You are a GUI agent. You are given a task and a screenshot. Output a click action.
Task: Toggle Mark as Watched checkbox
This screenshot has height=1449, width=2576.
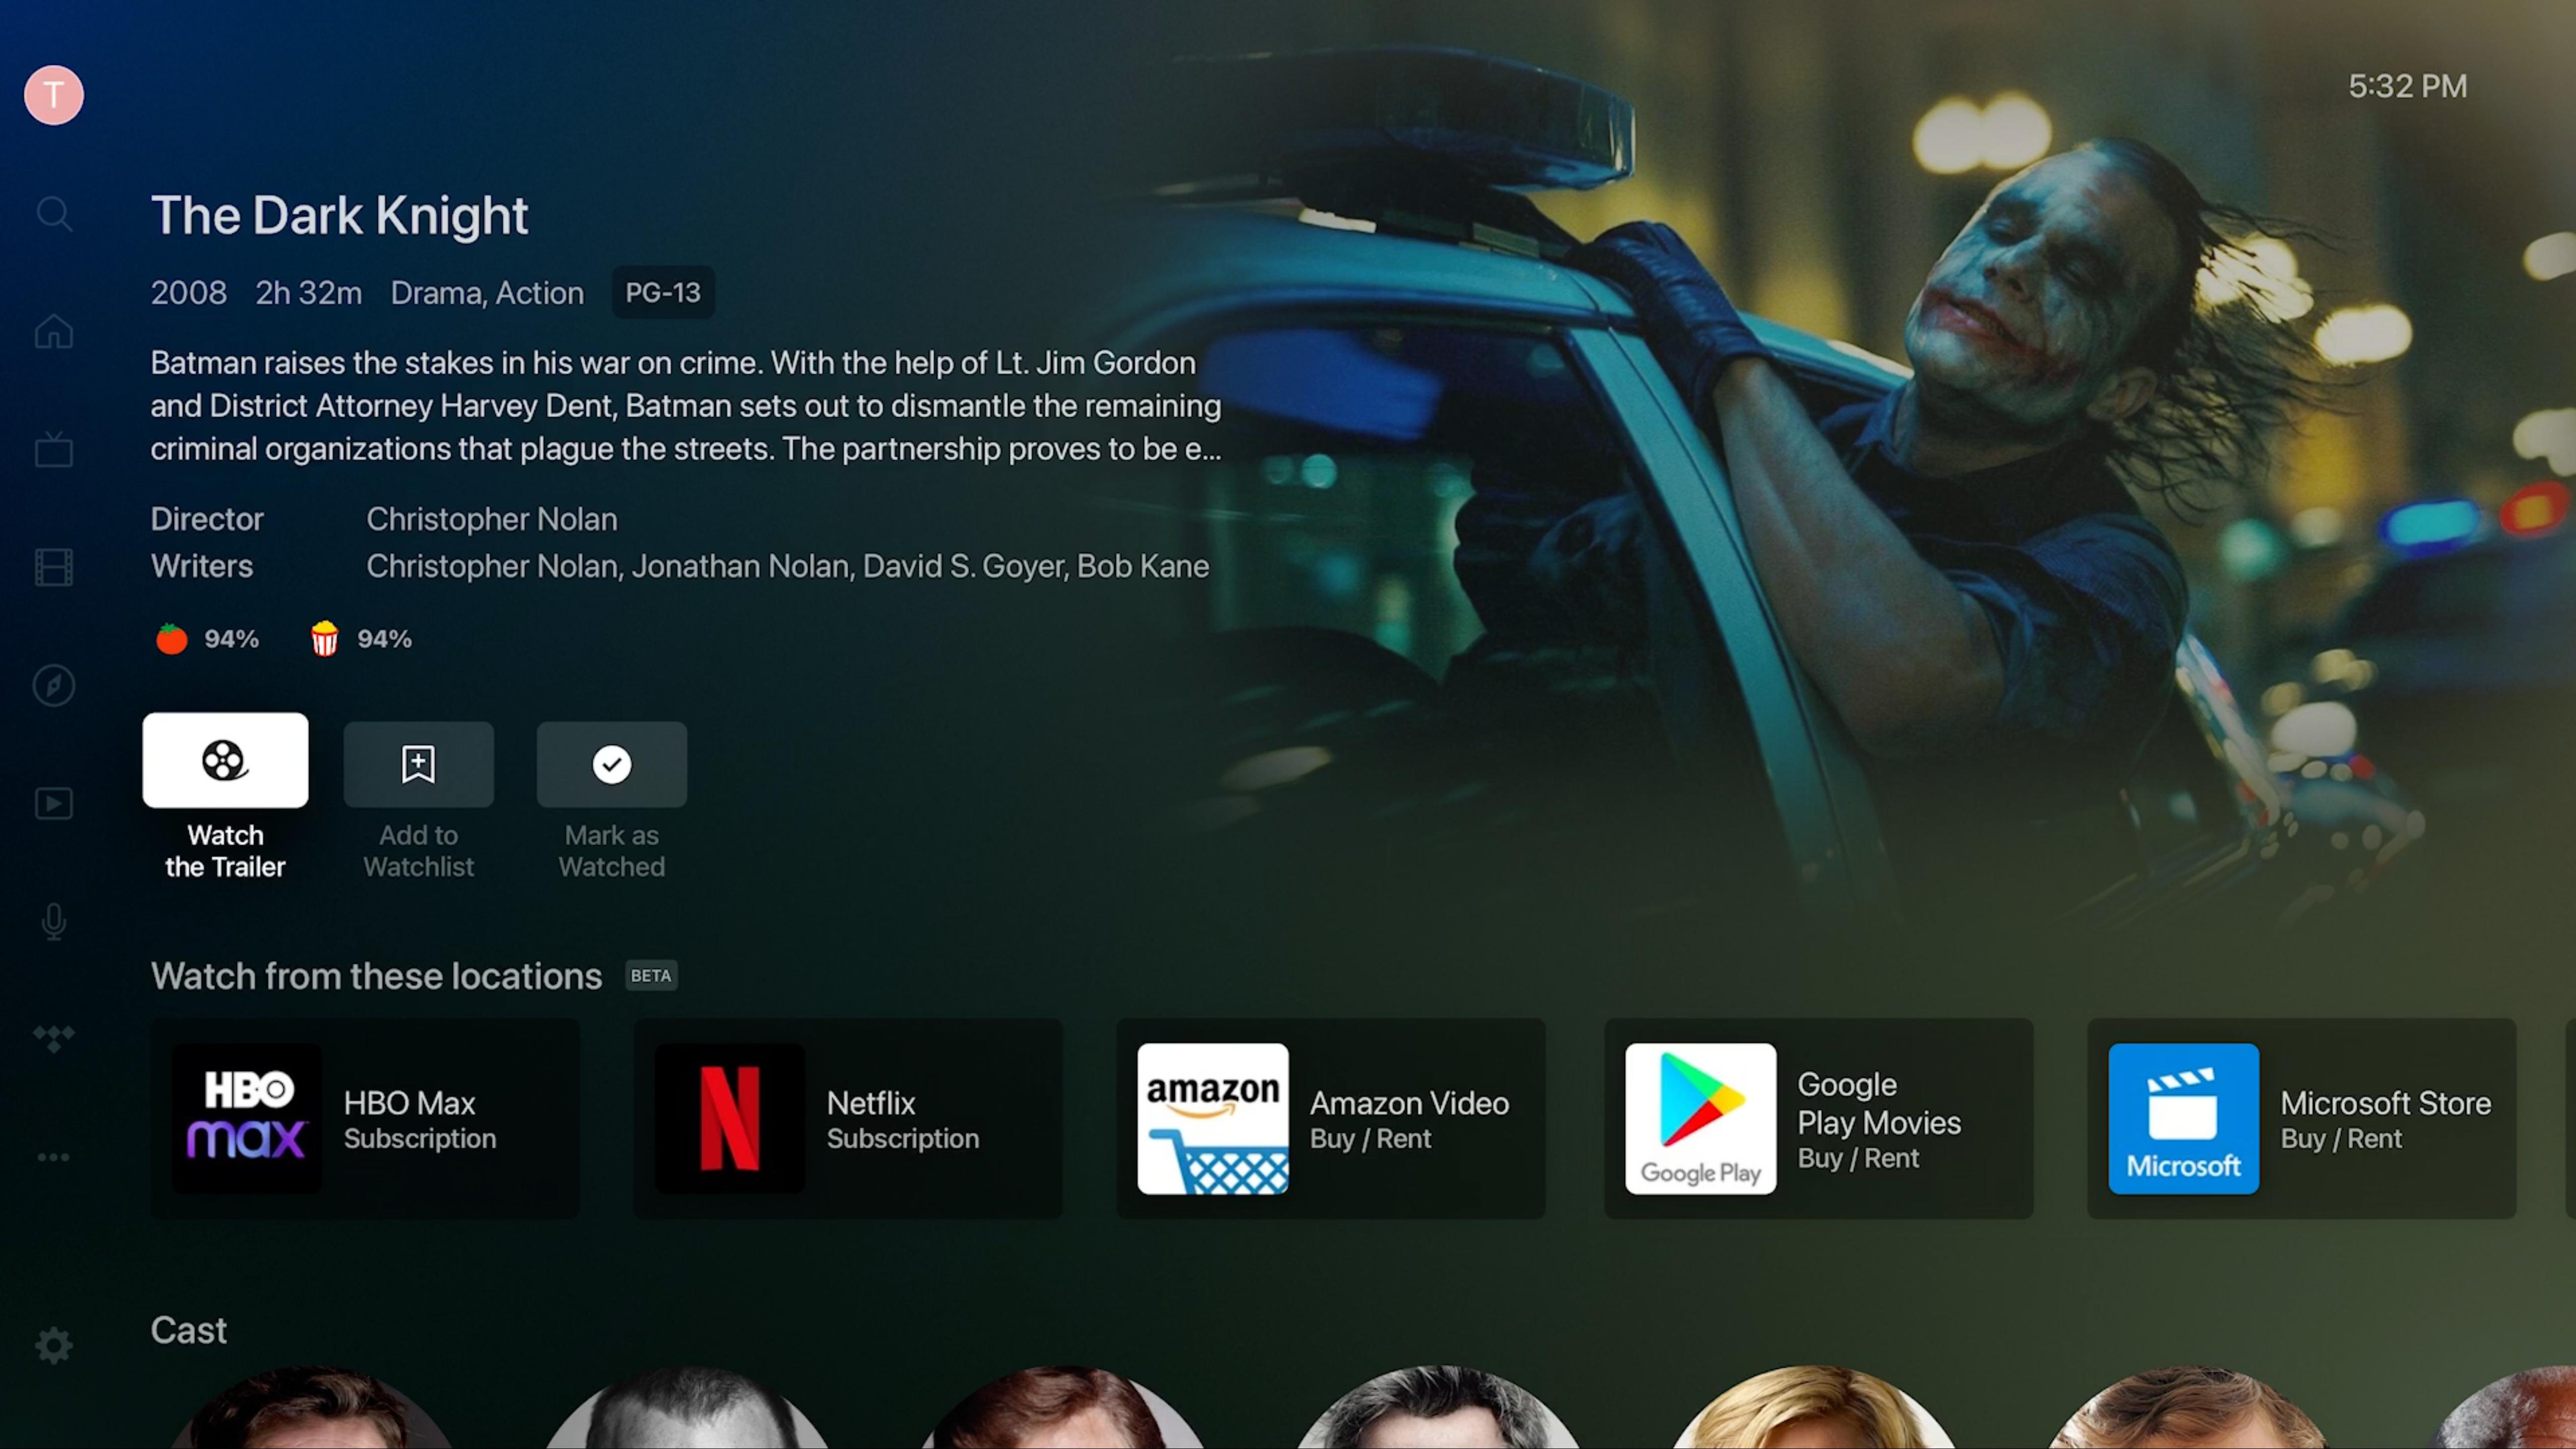pos(610,763)
